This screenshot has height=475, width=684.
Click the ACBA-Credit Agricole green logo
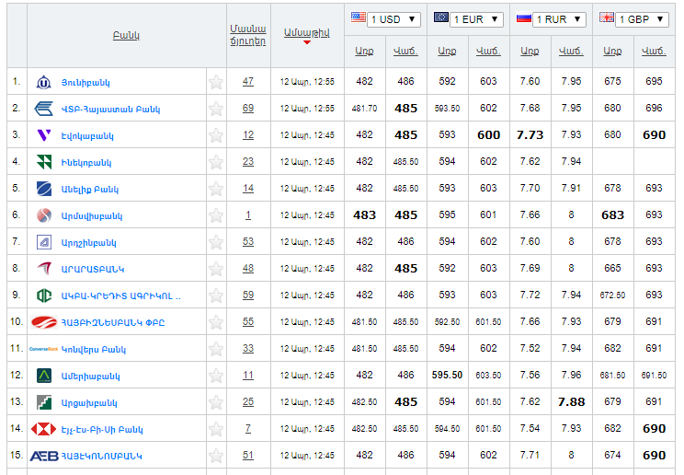coord(43,295)
